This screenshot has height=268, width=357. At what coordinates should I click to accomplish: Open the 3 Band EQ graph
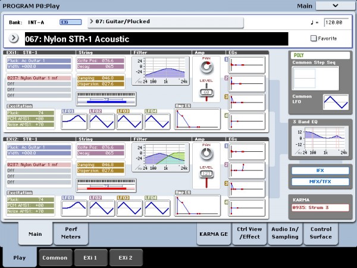pos(320,141)
